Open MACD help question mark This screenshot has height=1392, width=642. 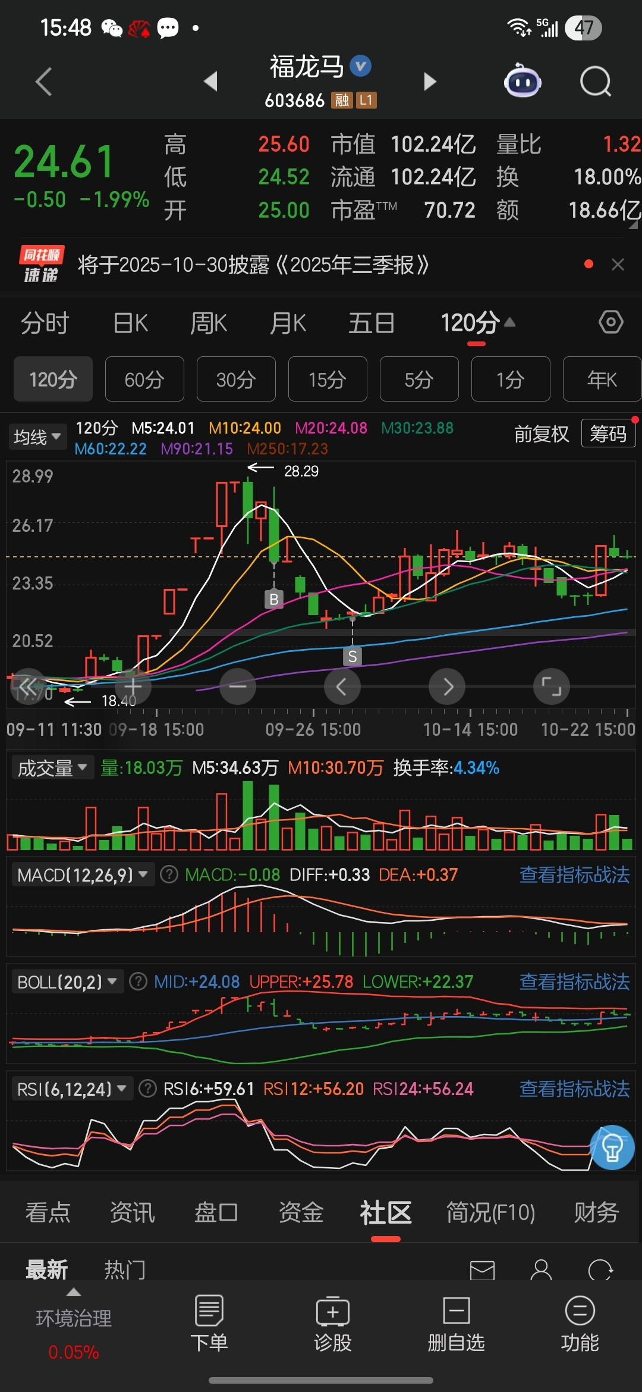pos(169,874)
